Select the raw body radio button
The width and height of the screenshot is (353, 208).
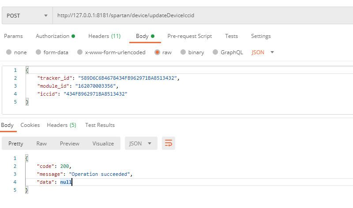[157, 52]
